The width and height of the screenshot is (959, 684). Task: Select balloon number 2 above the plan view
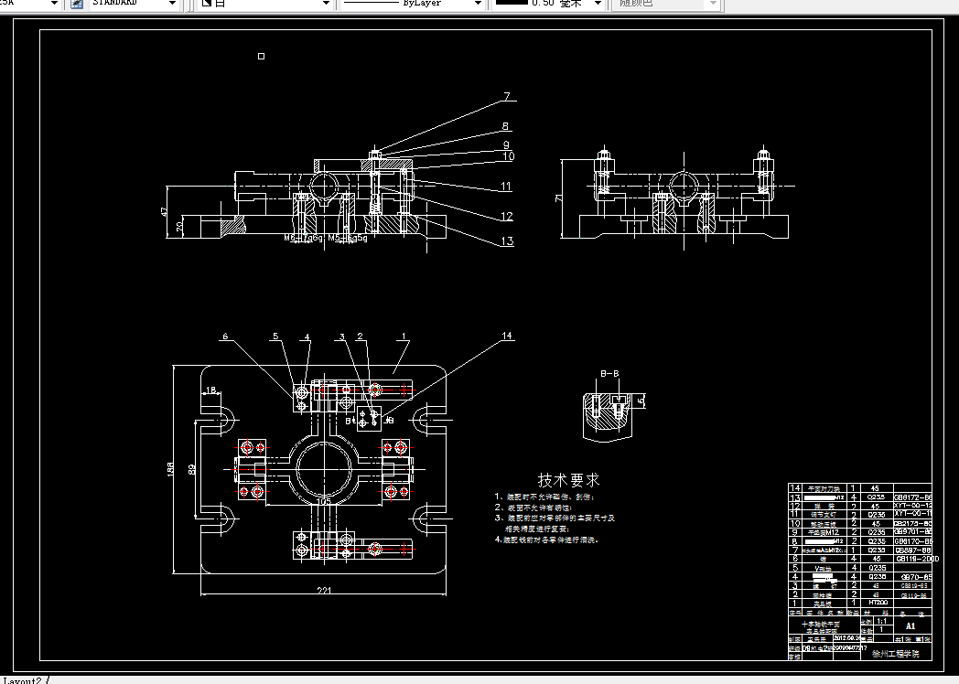tap(361, 337)
